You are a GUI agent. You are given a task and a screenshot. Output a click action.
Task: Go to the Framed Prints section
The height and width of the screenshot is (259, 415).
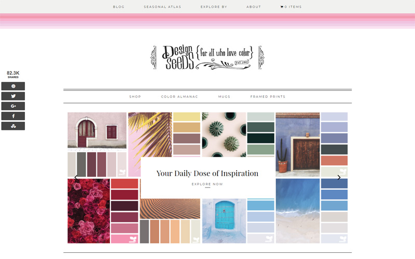(x=268, y=97)
